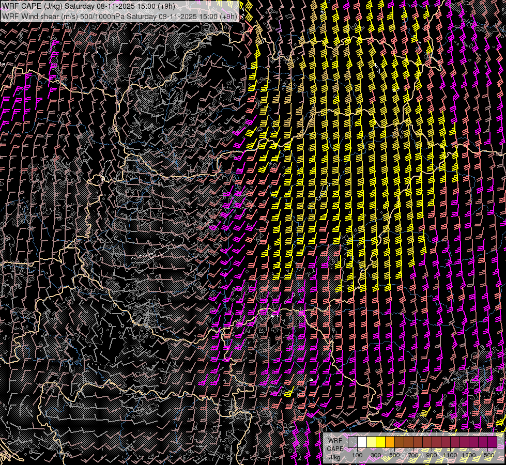Screen dimensions: 506x465
Task: Click the 900 value on the CAPE scale
Action: click(x=432, y=455)
